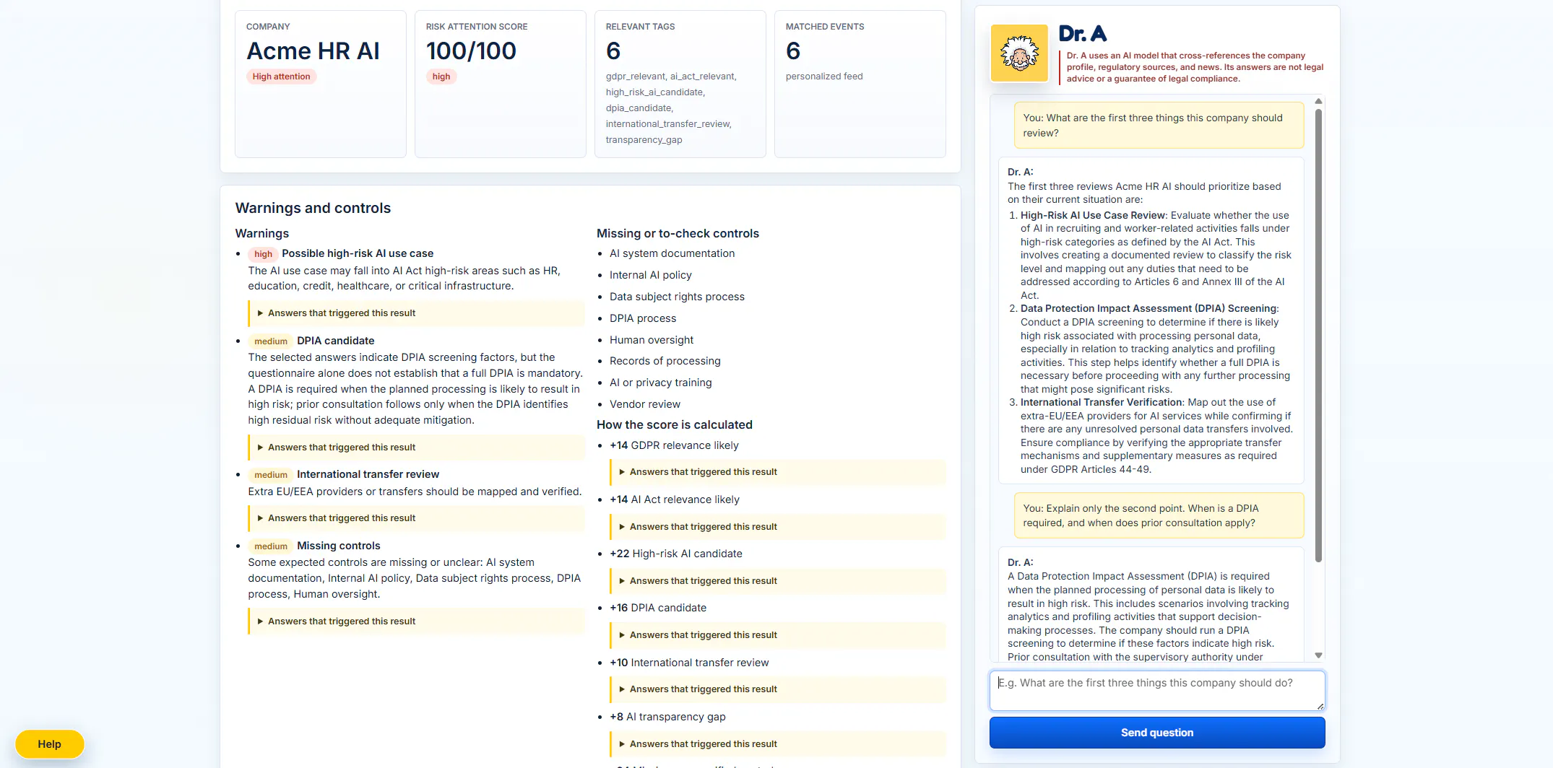Expand answers for +10 International transfer review score

click(778, 689)
